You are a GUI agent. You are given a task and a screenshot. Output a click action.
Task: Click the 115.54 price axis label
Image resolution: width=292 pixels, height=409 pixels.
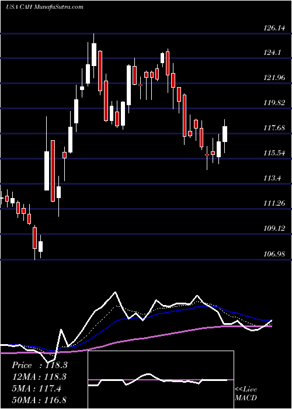click(274, 153)
